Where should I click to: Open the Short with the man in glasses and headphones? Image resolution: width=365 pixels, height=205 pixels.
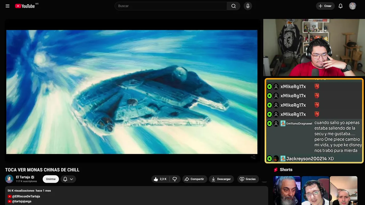coord(315,190)
